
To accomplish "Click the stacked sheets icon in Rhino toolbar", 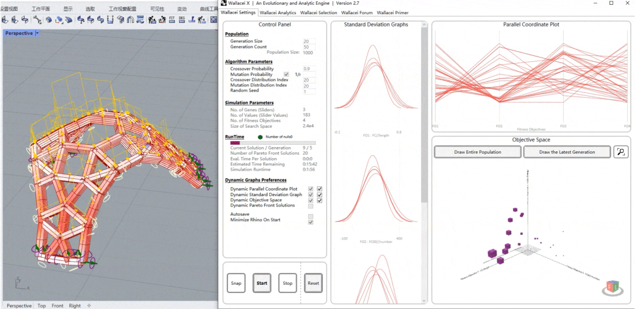I will pos(121,19).
